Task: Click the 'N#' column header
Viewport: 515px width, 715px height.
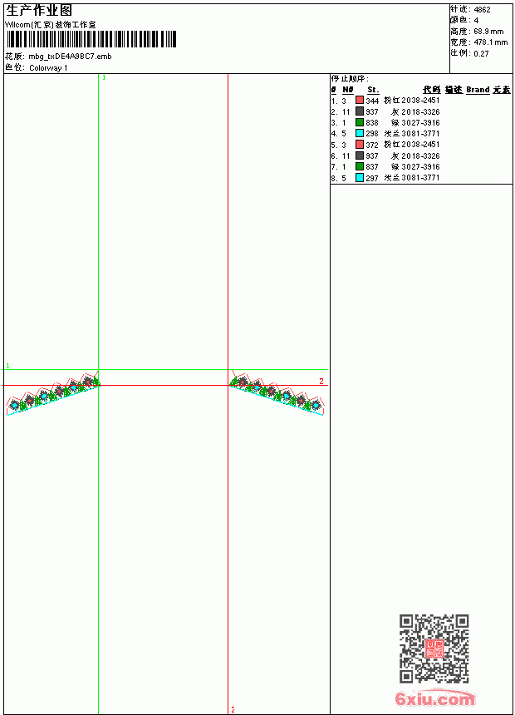Action: [348, 90]
